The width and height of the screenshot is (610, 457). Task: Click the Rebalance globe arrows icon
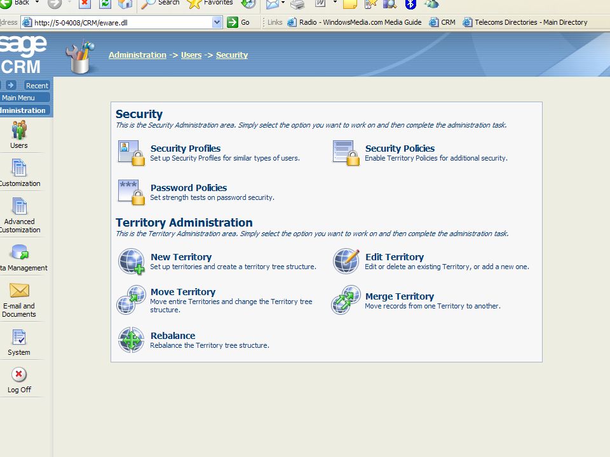[131, 340]
